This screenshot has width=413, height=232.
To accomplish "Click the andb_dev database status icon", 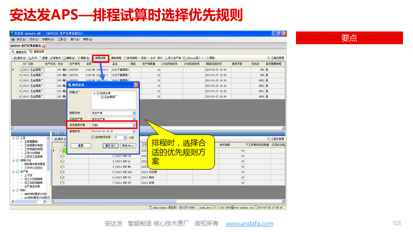I will pyautogui.click(x=198, y=208).
